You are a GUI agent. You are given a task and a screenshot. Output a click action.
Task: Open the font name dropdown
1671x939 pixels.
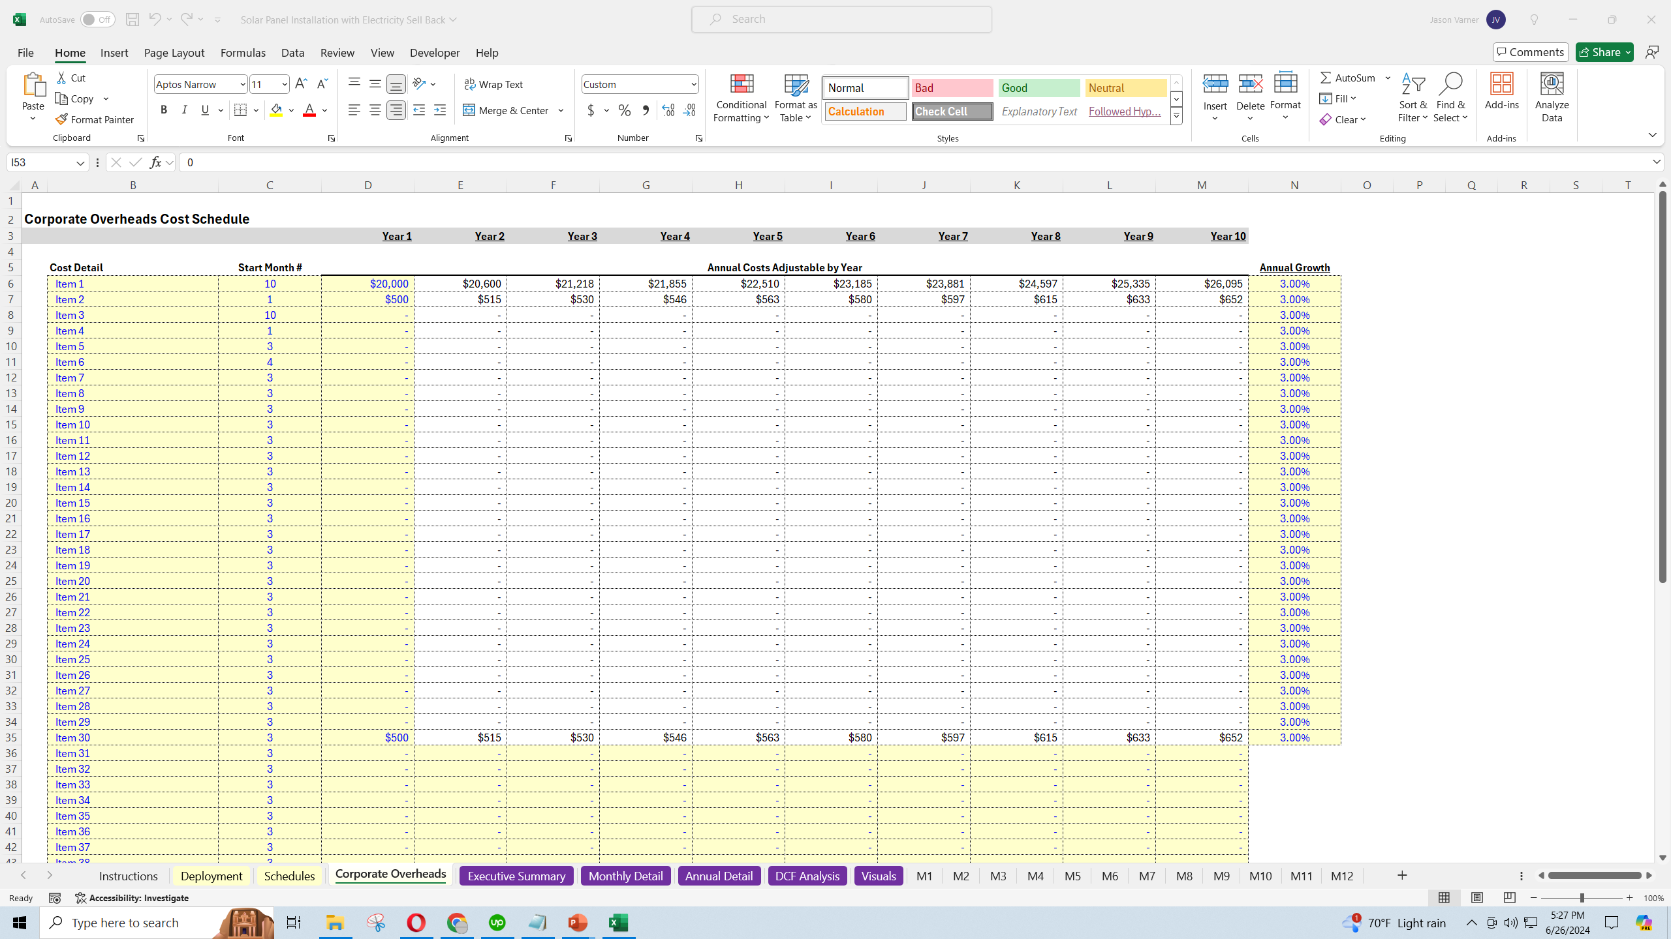pyautogui.click(x=242, y=84)
